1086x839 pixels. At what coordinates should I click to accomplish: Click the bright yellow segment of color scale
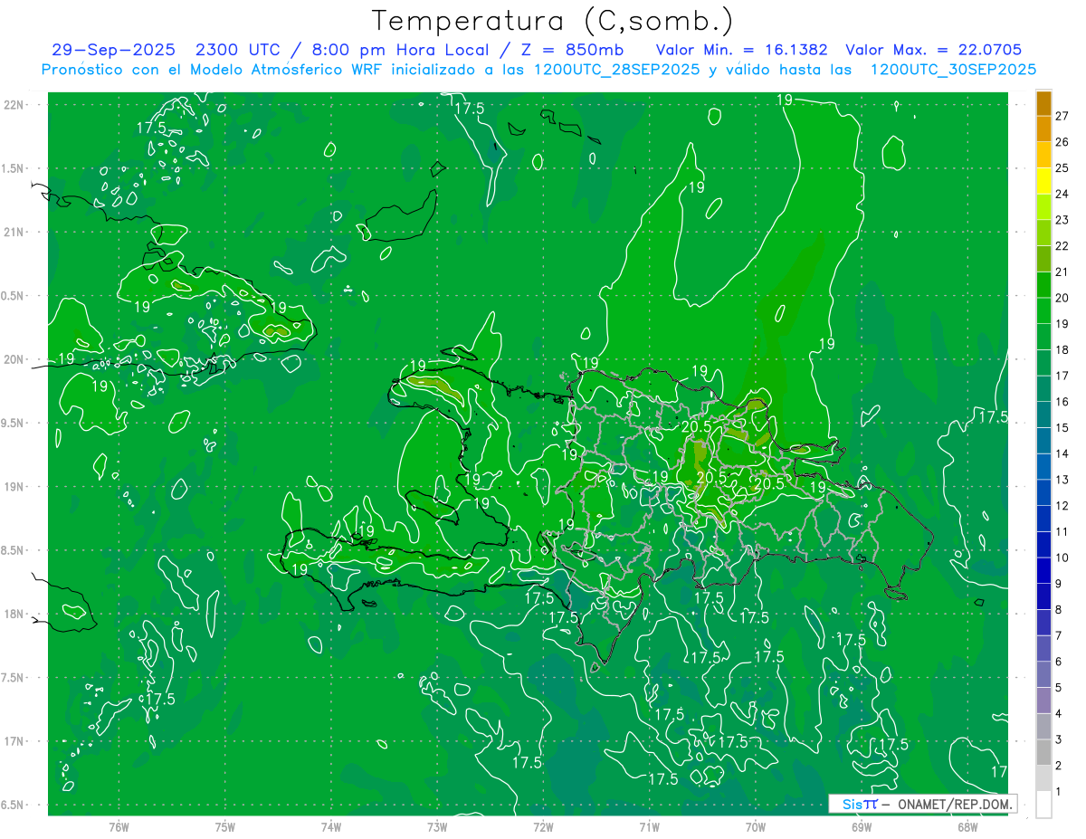[x=1043, y=181]
